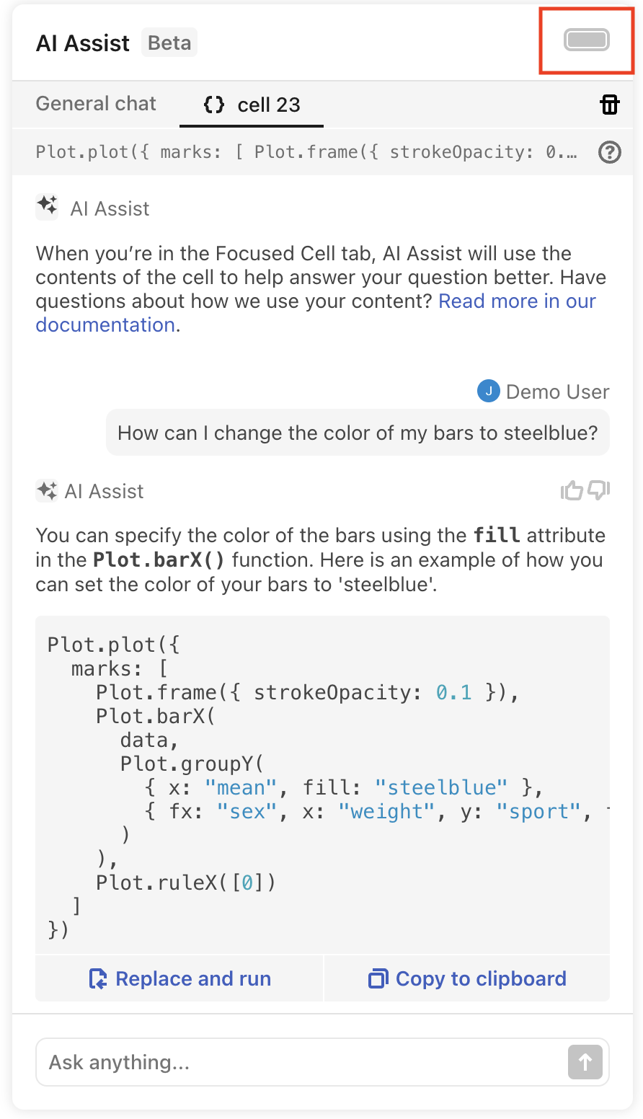Click the sparkle icon beside the intro message
The width and height of the screenshot is (643, 1119).
coord(48,208)
